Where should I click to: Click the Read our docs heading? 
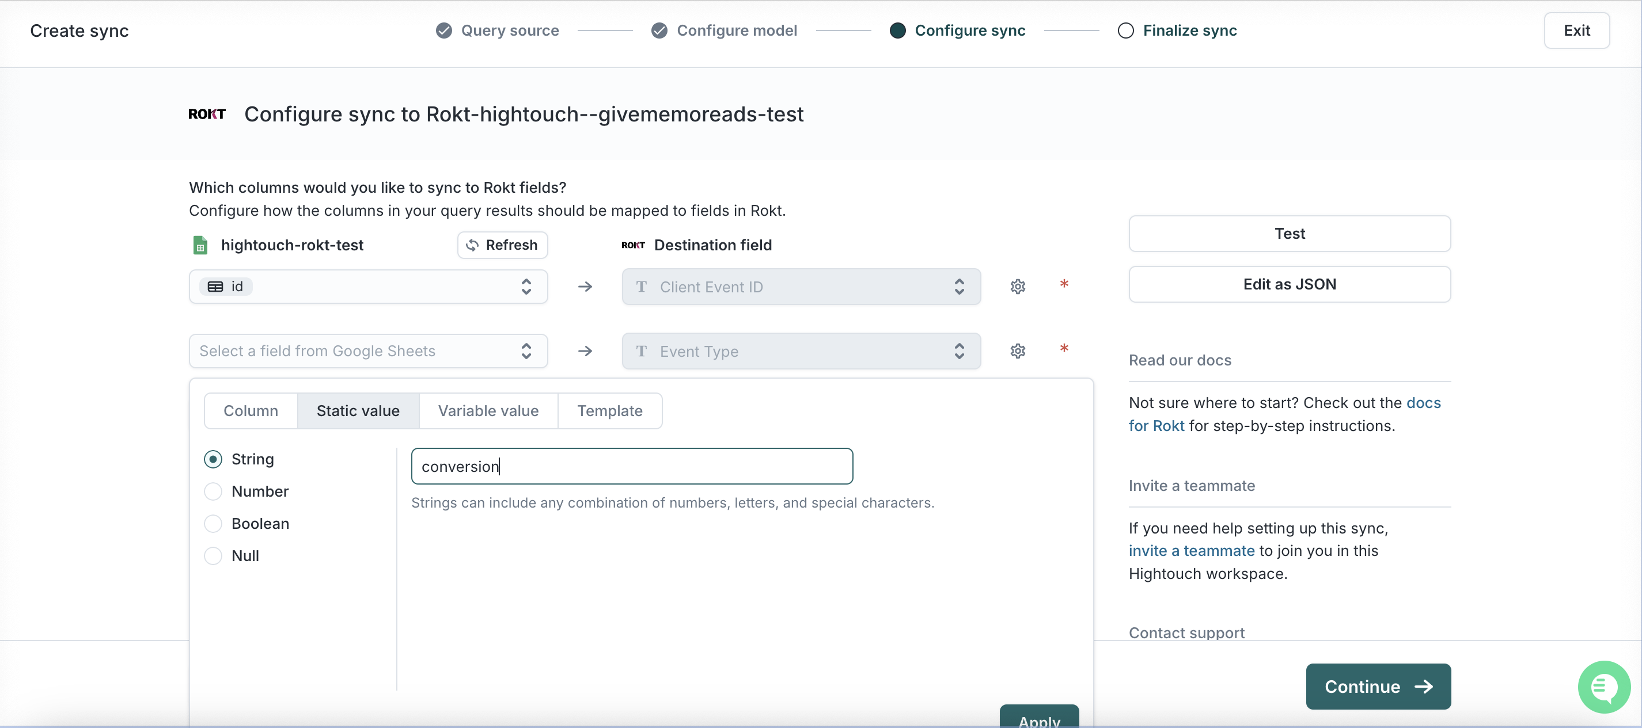coord(1180,360)
